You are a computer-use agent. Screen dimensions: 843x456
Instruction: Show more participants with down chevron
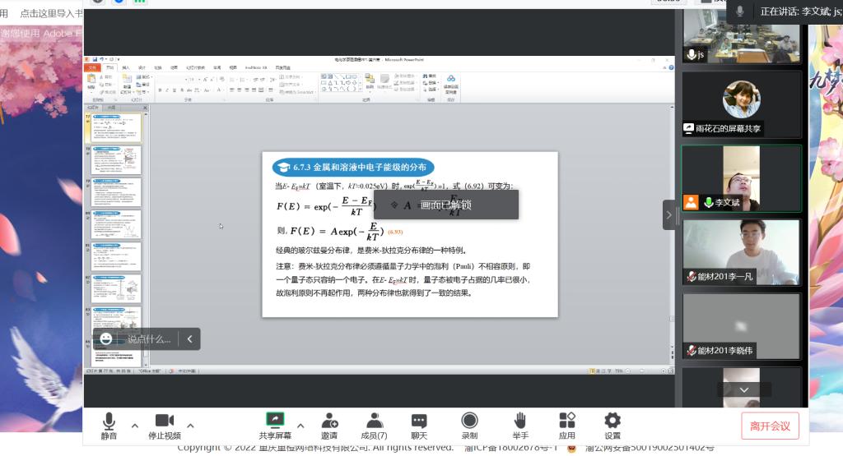[744, 390]
